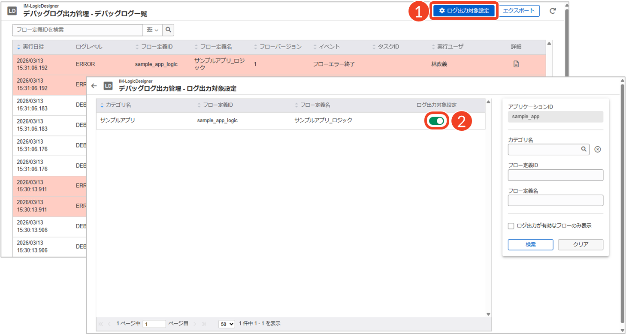Sort by 実行日時 column header
Viewport: 626px width, 334px height.
(x=30, y=47)
